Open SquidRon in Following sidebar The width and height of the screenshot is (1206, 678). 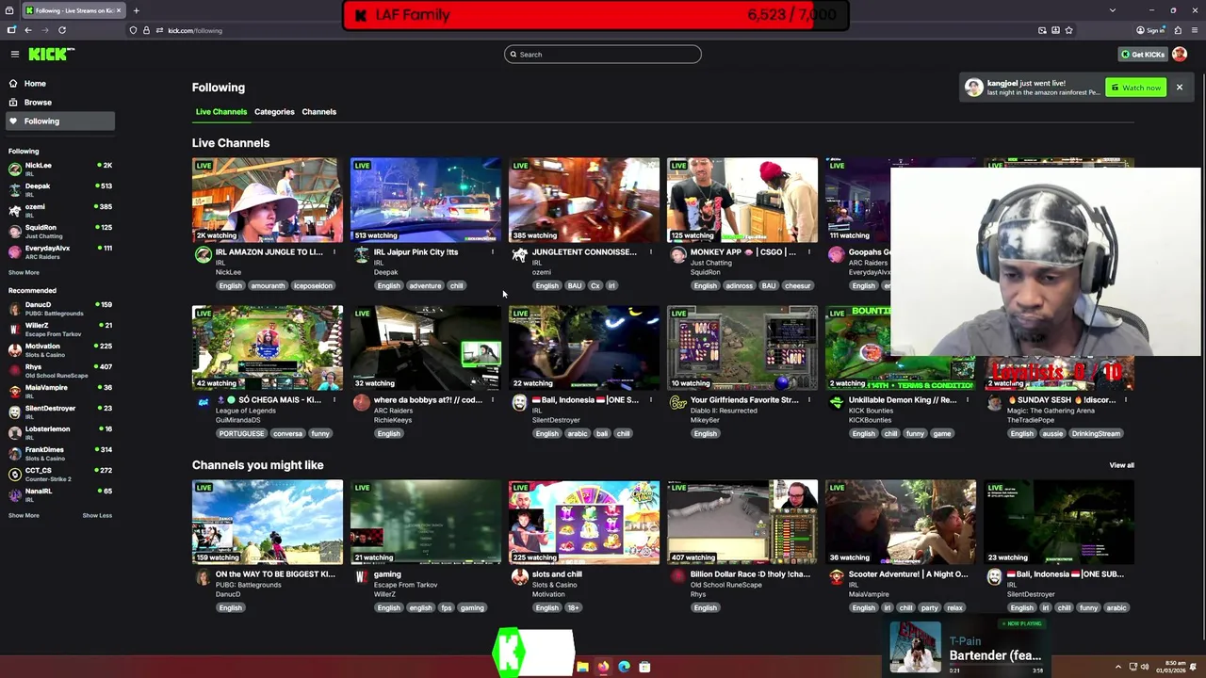[x=59, y=232]
